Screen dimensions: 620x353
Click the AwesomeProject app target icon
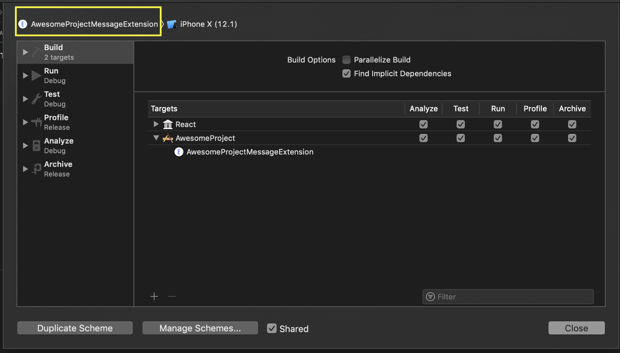168,138
